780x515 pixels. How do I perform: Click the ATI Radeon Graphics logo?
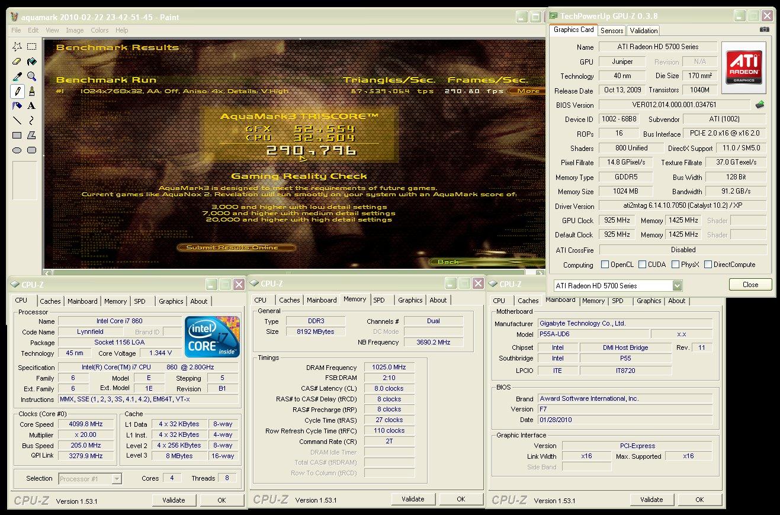(x=744, y=67)
